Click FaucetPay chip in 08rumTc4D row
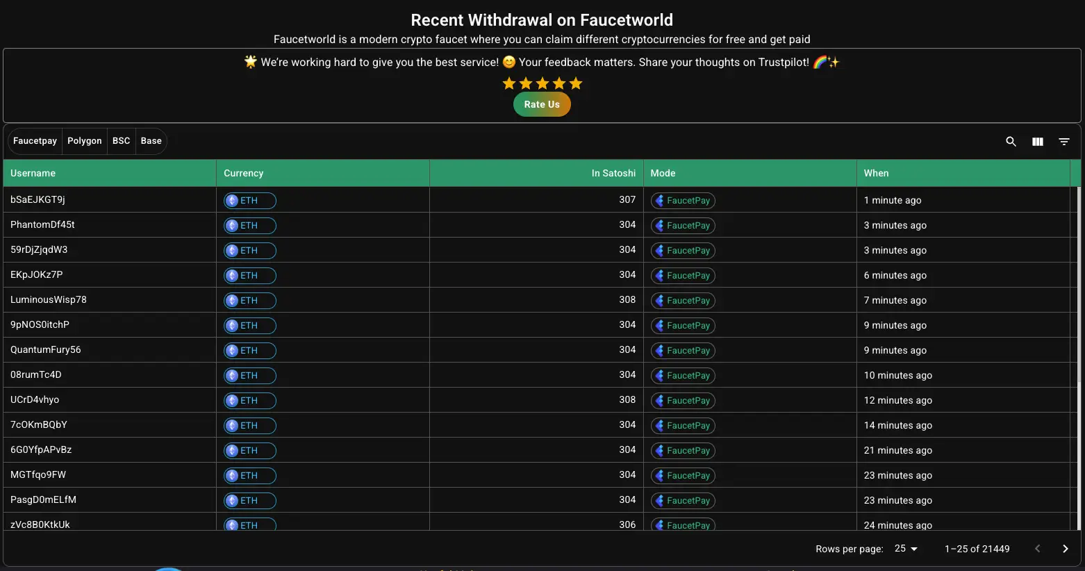This screenshot has width=1085, height=571. pyautogui.click(x=683, y=376)
